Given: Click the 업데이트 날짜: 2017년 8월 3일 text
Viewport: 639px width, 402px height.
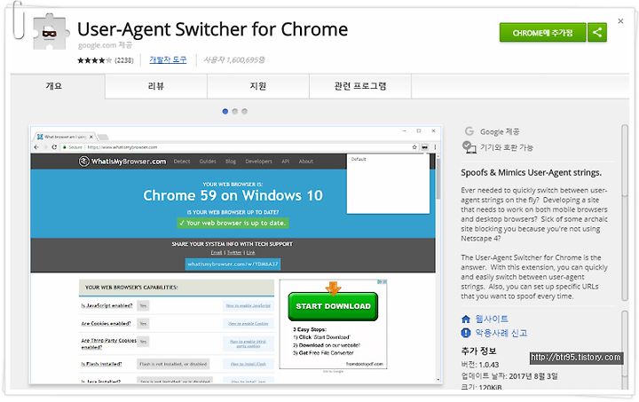Looking at the screenshot, I should pos(509,376).
